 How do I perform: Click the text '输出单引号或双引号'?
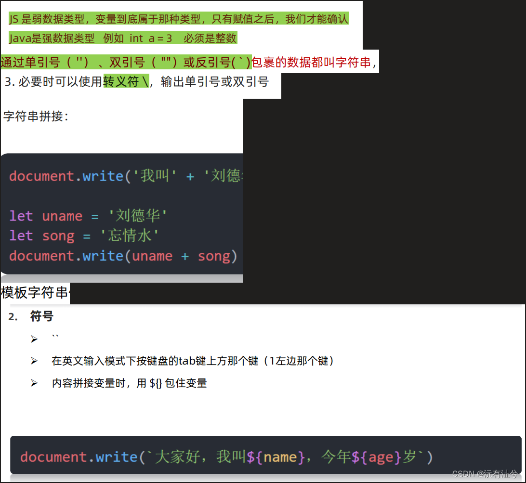[x=215, y=81]
